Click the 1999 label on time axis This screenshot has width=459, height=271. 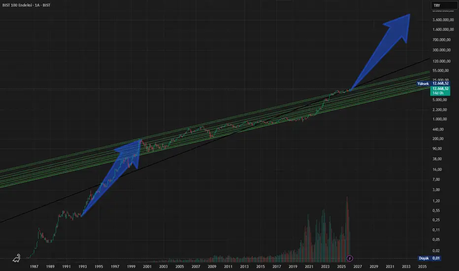coord(131,267)
